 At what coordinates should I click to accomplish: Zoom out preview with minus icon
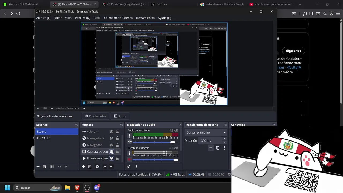tap(38, 109)
